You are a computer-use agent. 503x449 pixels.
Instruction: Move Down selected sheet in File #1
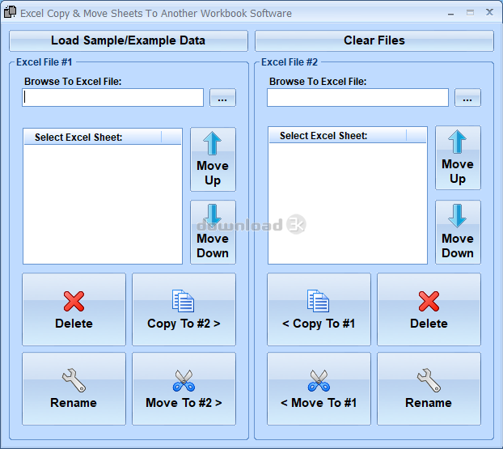tap(213, 232)
